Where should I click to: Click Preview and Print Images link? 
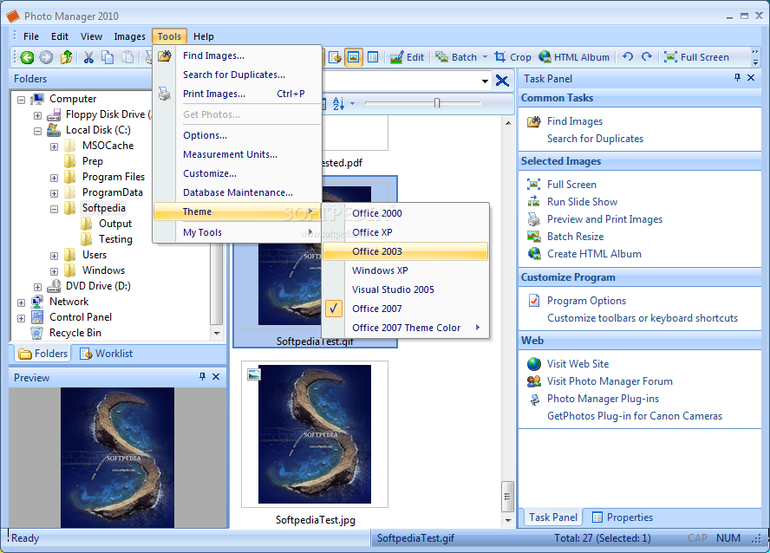point(604,219)
